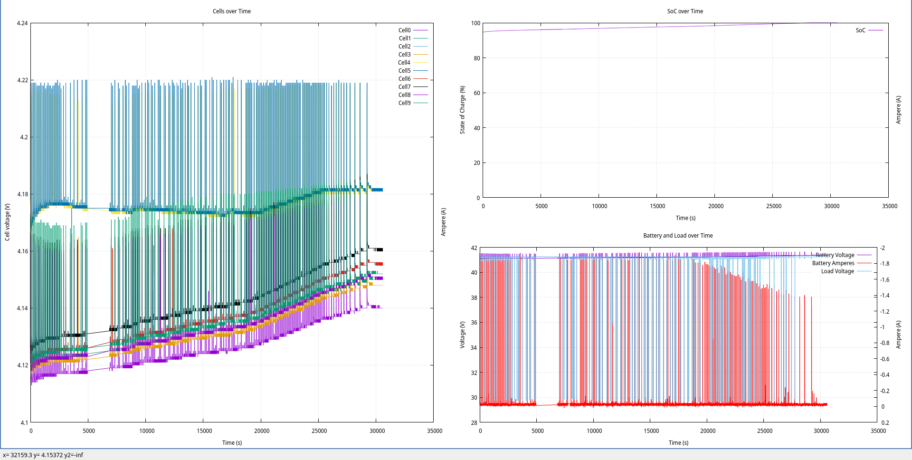The width and height of the screenshot is (912, 460).
Task: Click the 28 tick on the Voltage axis
Action: pos(474,422)
